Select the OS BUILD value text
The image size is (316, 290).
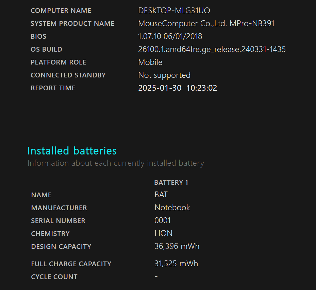[212, 49]
